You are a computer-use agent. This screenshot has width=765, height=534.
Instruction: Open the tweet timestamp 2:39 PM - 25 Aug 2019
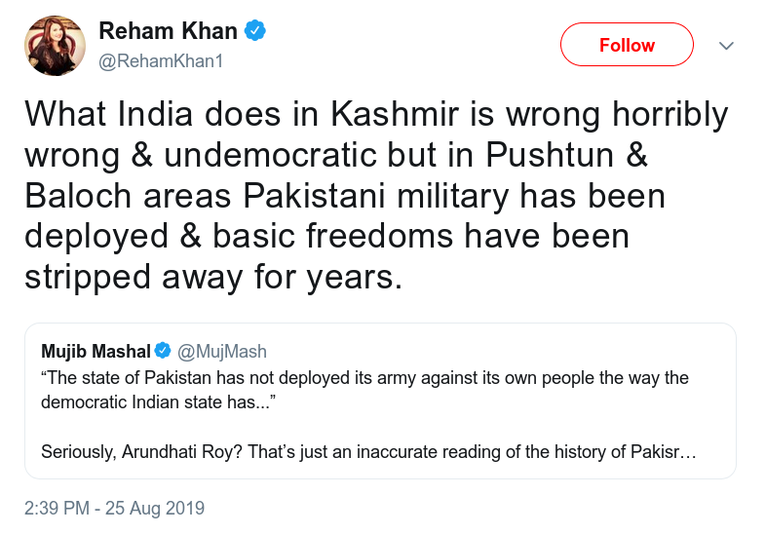115,508
